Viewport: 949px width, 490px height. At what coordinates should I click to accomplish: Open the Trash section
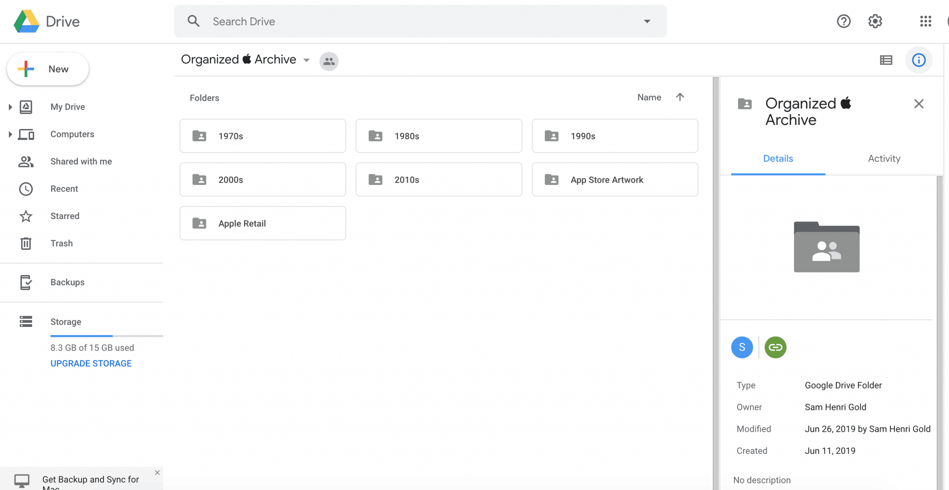[x=62, y=243]
